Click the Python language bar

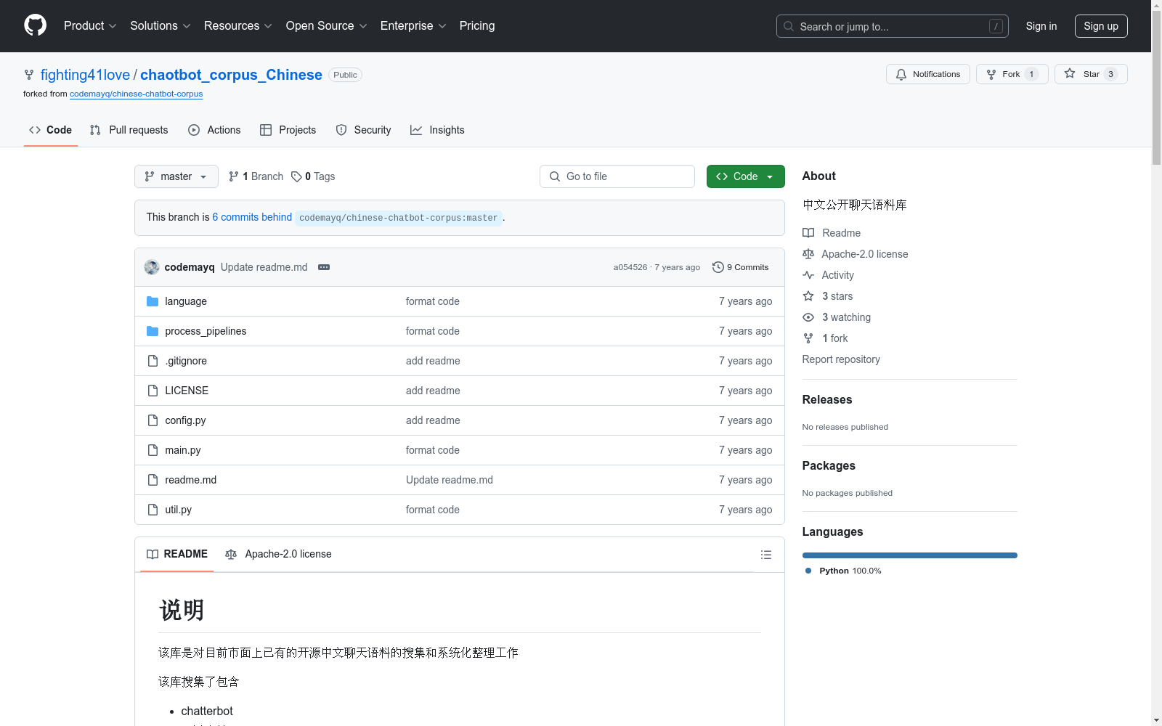point(909,555)
